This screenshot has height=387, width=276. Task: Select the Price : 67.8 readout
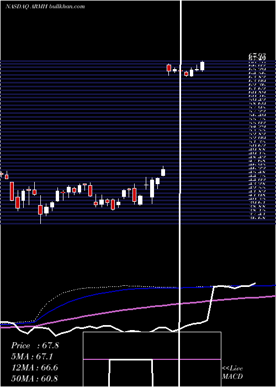35,346
